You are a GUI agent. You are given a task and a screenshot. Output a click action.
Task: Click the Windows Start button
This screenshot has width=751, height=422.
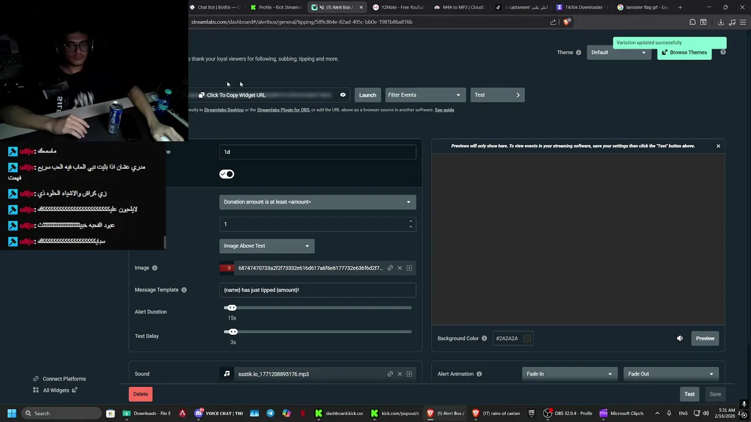coord(11,413)
